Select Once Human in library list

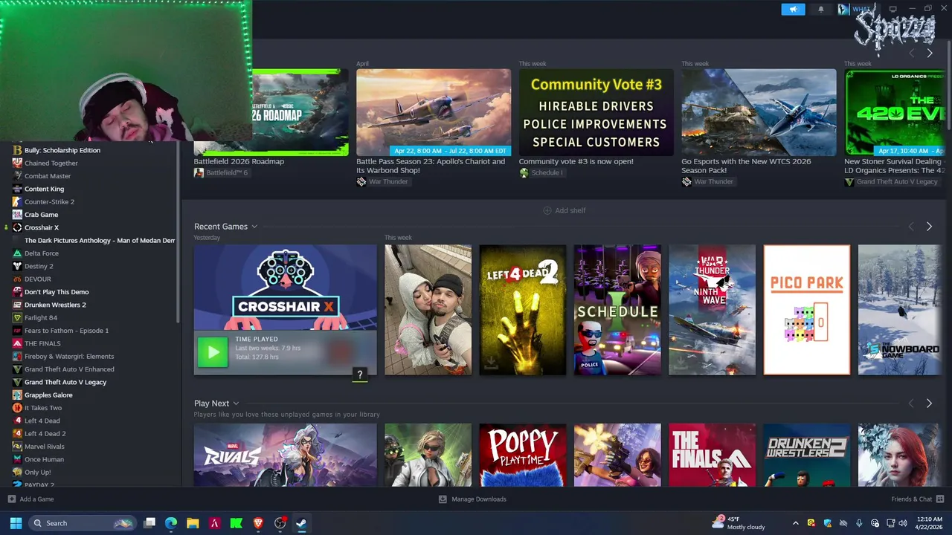pyautogui.click(x=44, y=459)
